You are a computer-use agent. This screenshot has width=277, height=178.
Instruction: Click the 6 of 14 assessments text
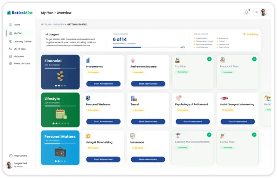point(120,39)
